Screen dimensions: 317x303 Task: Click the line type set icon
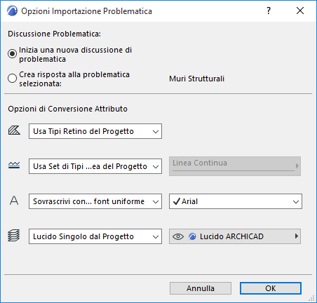(x=14, y=166)
